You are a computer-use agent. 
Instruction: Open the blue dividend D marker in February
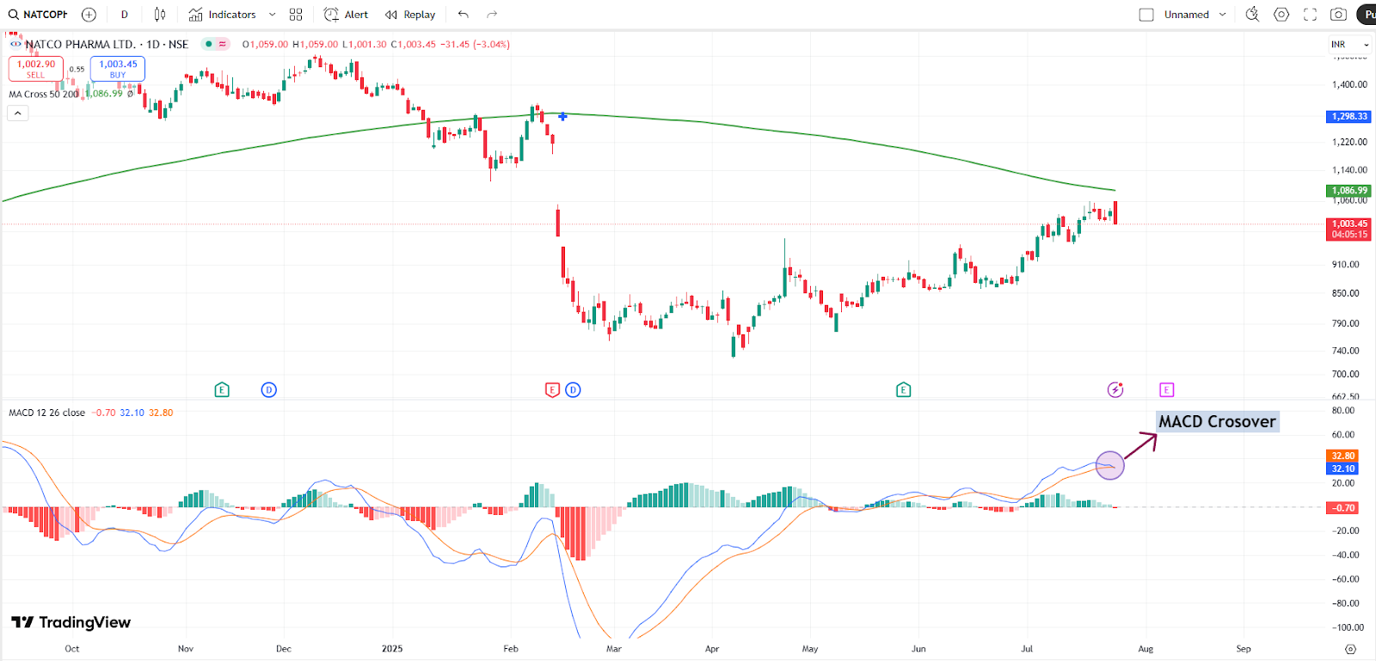(573, 390)
